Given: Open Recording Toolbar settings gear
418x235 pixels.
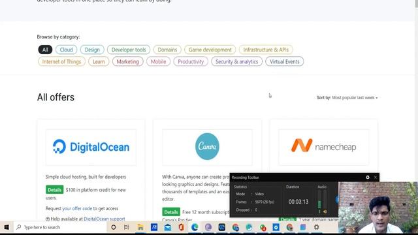Looking at the screenshot, I should coord(368,177).
